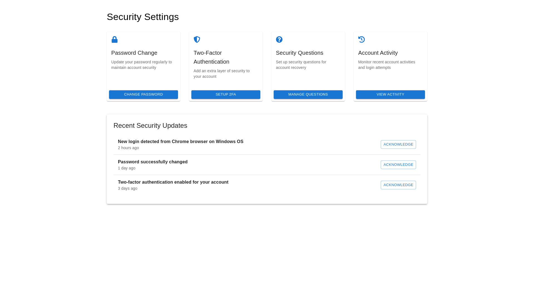Click the Account Activity heading
This screenshot has width=534, height=300.
[x=378, y=53]
